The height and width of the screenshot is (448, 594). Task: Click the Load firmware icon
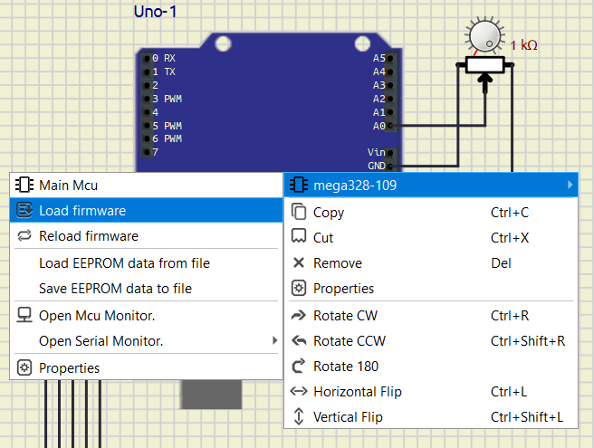24,211
